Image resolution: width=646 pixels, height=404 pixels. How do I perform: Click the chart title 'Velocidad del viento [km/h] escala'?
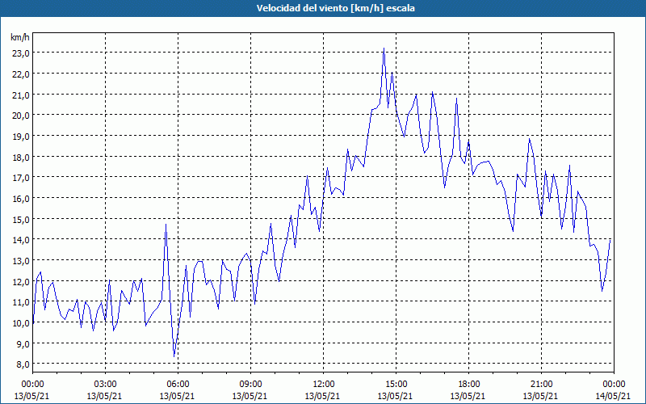[335, 8]
